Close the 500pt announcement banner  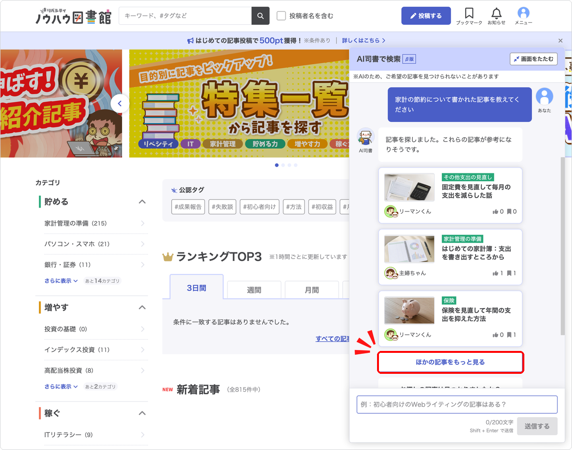click(x=561, y=40)
